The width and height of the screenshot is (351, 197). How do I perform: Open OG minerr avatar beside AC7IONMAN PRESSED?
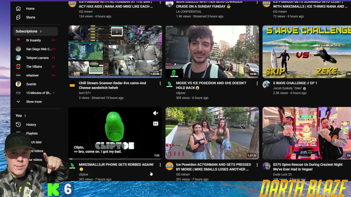tap(169, 166)
